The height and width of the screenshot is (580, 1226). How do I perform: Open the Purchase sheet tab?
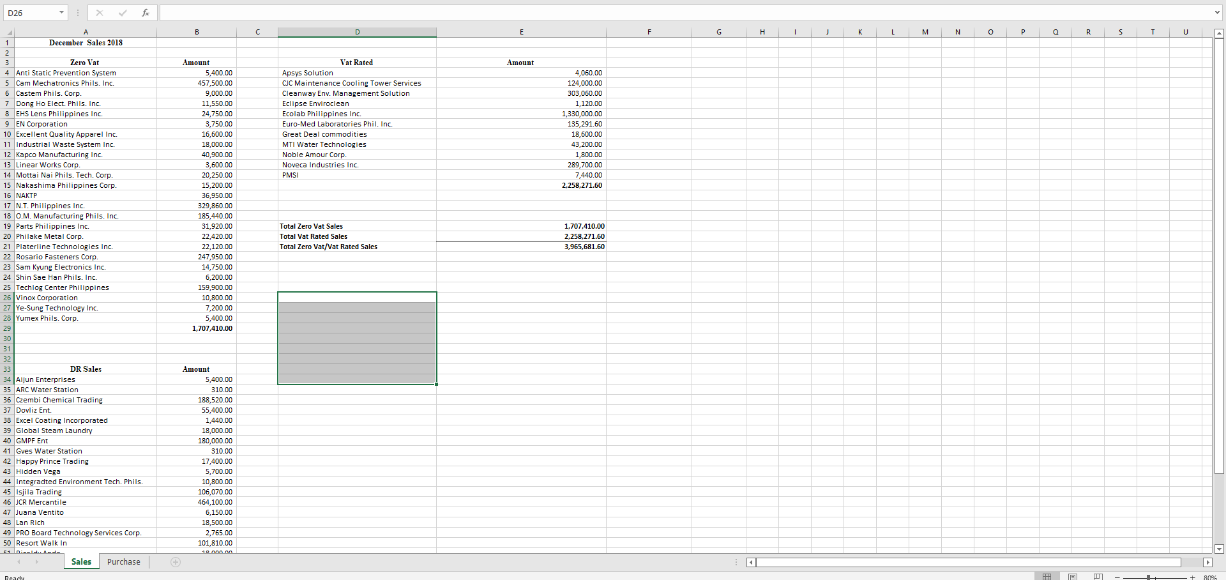[x=124, y=562]
